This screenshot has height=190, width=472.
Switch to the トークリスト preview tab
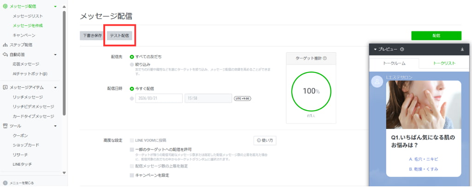(x=444, y=63)
